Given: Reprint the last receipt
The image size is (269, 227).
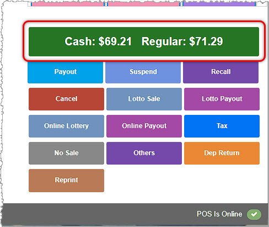Looking at the screenshot, I should pyautogui.click(x=66, y=181).
